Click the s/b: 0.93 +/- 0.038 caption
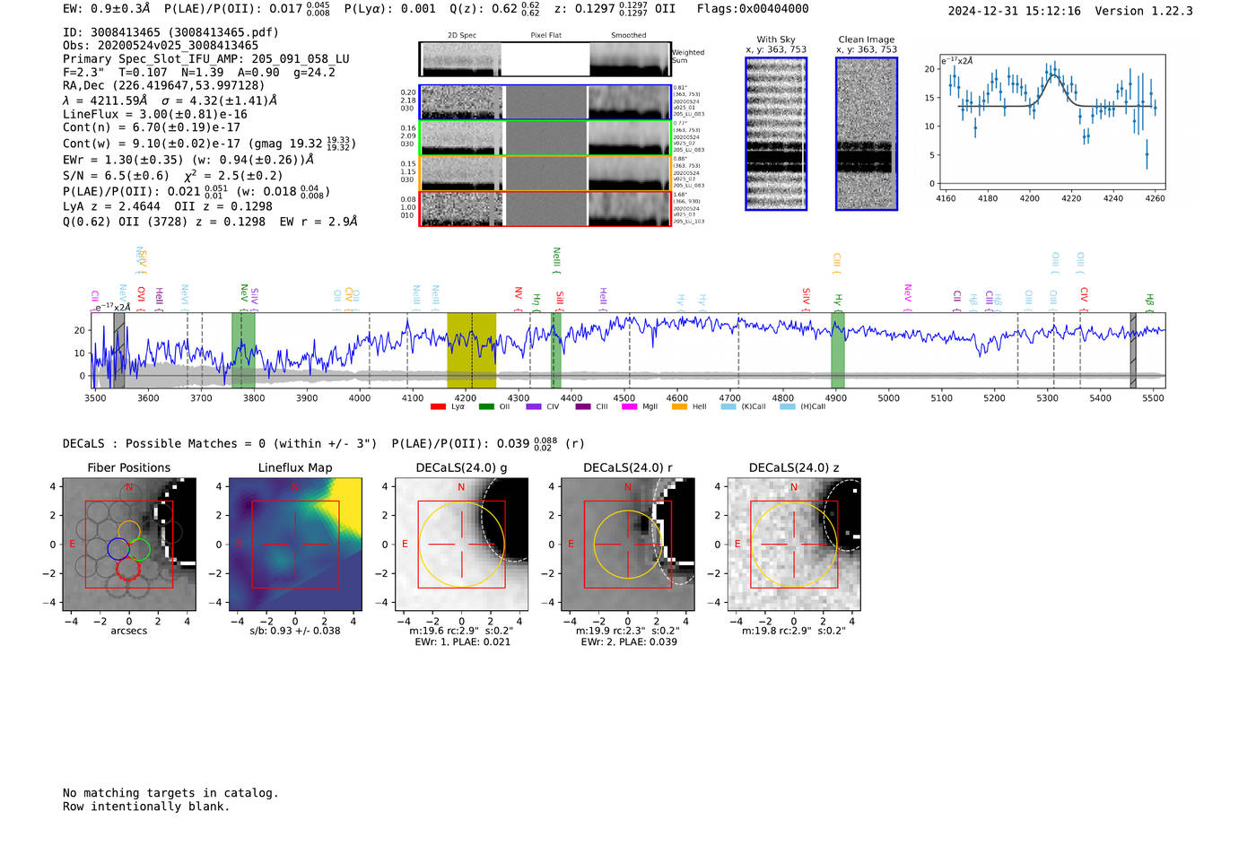The image size is (1256, 855). pyautogui.click(x=295, y=631)
